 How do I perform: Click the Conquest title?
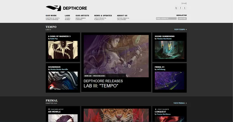coord(160,112)
